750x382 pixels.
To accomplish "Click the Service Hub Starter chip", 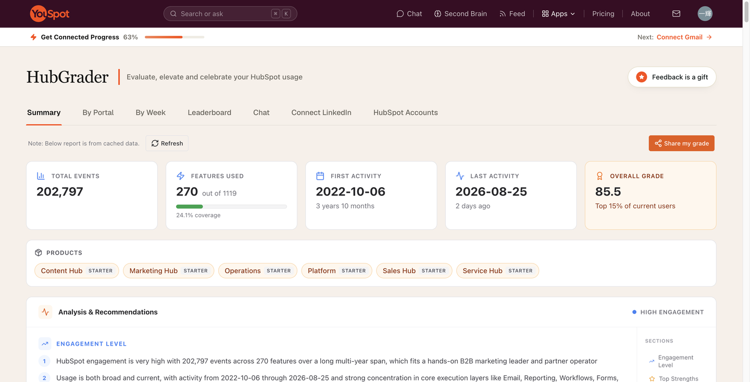I will [497, 271].
